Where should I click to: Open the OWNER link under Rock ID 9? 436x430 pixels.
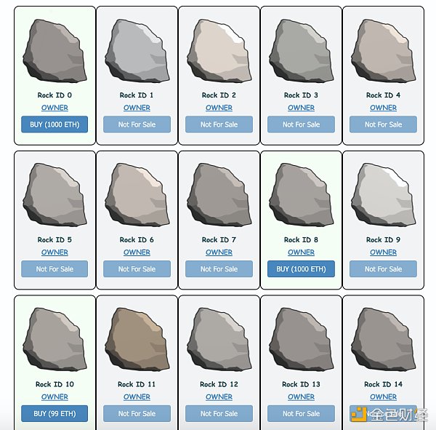(x=383, y=252)
